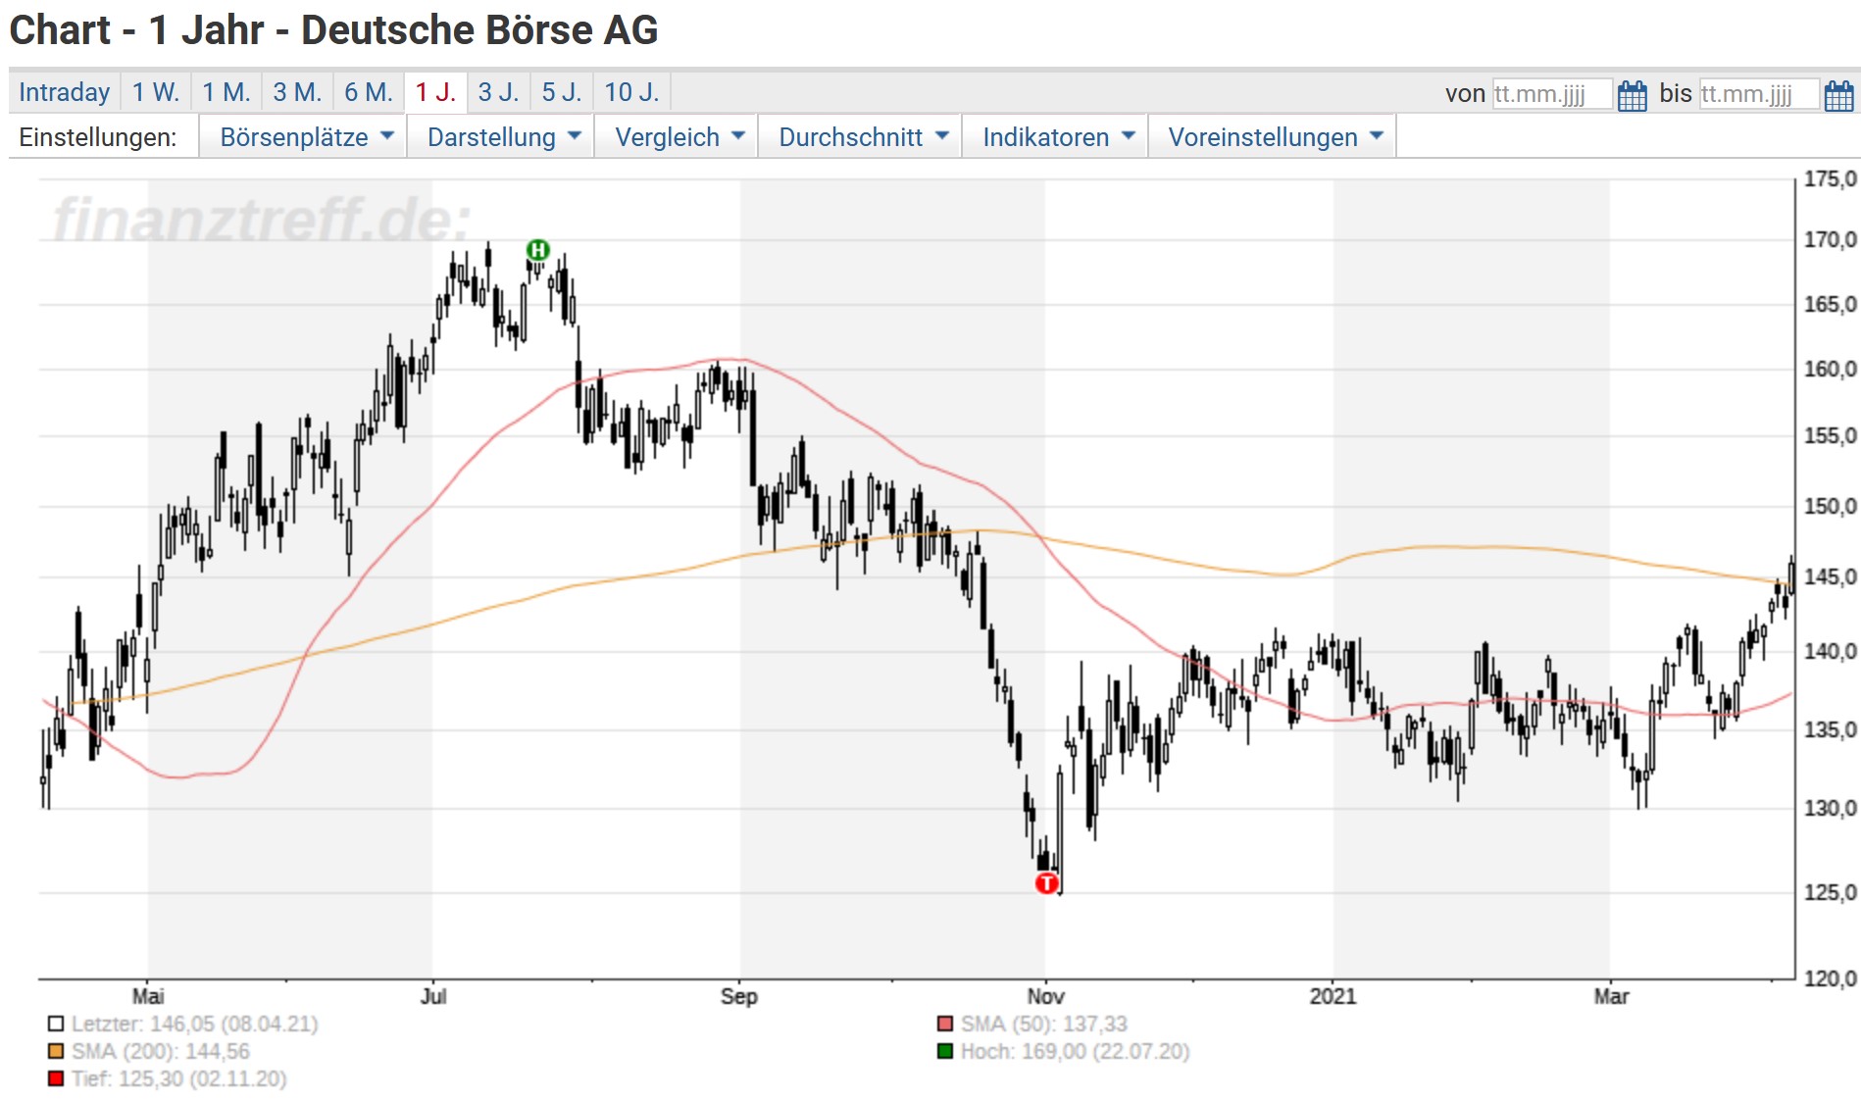Select the 1 W. time range
The width and height of the screenshot is (1861, 1100).
click(156, 92)
